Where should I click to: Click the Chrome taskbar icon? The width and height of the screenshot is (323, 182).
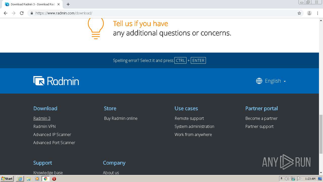[46, 179]
